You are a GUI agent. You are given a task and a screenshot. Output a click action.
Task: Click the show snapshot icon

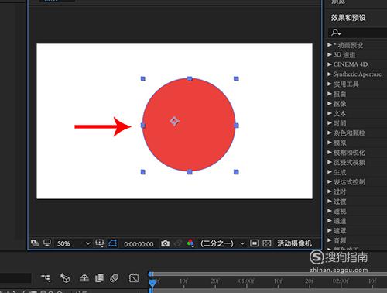click(x=178, y=243)
